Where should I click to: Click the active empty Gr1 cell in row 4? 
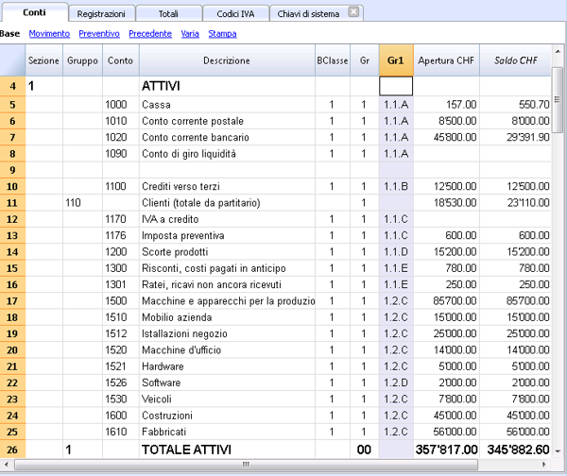pyautogui.click(x=396, y=86)
